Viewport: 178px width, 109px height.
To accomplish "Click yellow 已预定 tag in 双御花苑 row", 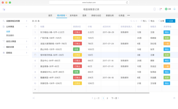I will pos(77,83).
